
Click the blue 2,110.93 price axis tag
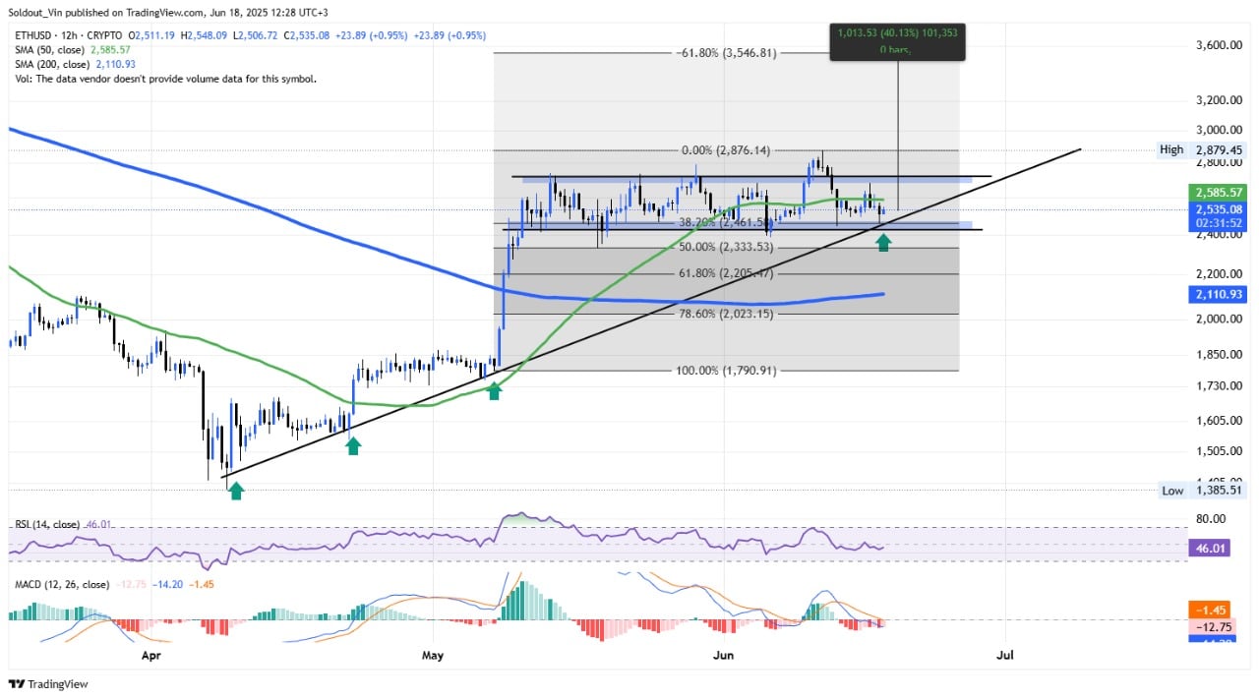click(1217, 294)
